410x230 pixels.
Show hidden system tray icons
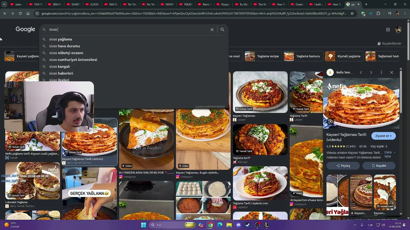click(x=355, y=225)
